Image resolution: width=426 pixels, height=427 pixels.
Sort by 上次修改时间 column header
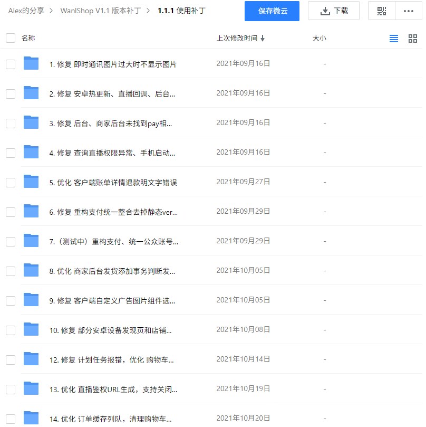tap(237, 38)
